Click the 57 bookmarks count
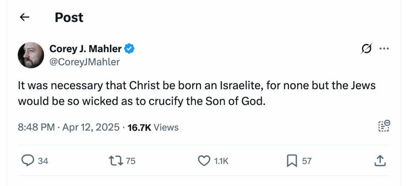The width and height of the screenshot is (406, 186). coord(307,161)
